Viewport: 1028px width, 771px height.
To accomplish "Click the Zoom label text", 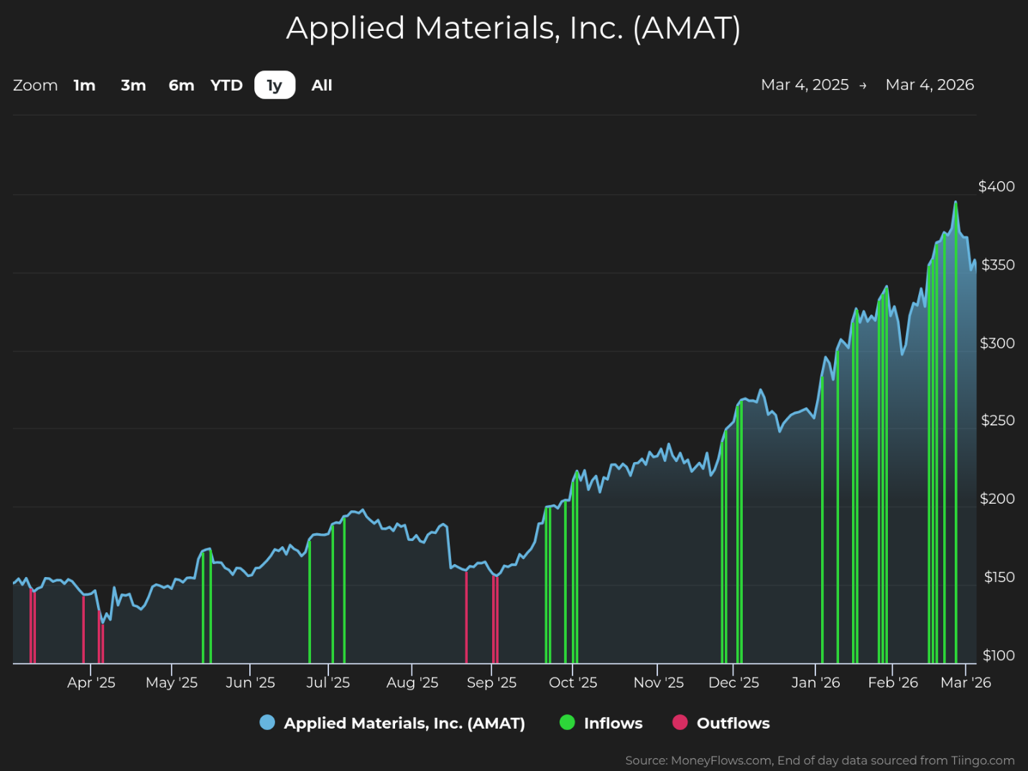I will pyautogui.click(x=35, y=86).
